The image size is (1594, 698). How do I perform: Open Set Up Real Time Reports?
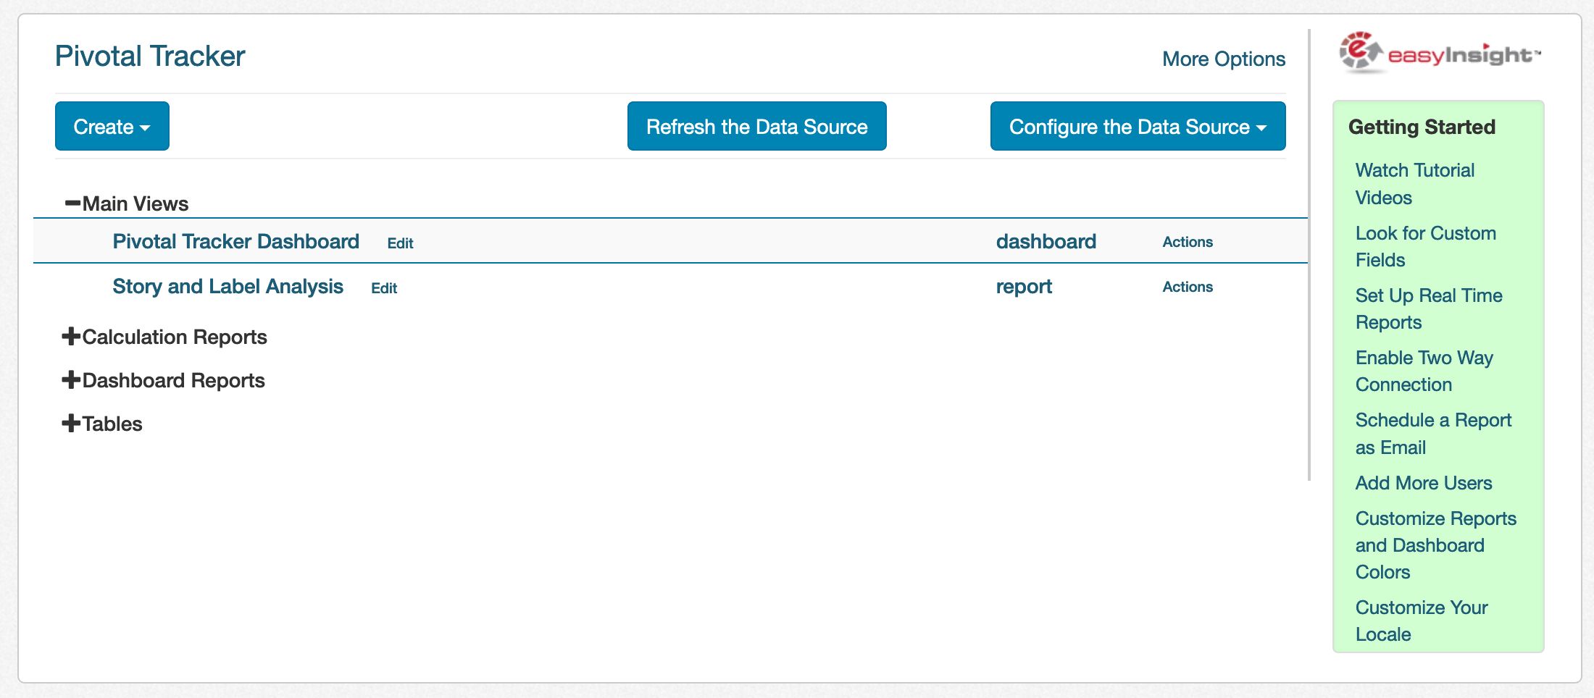[1428, 308]
